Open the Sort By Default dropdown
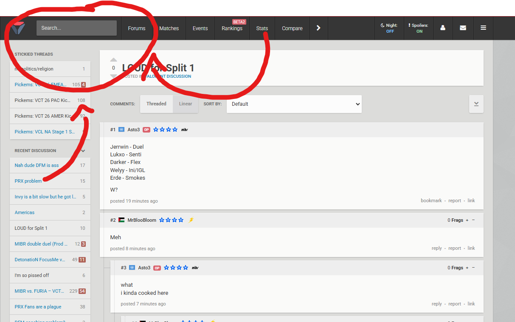 [294, 104]
